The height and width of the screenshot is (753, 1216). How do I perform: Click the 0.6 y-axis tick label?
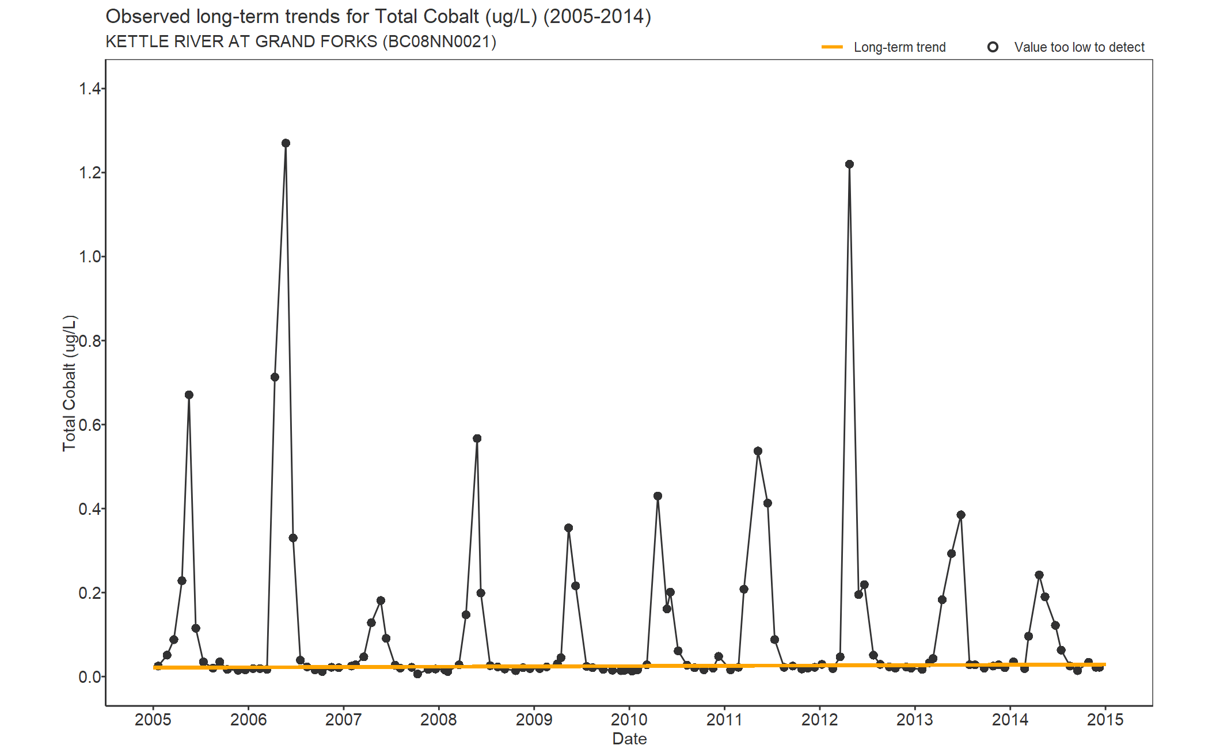[x=90, y=425]
